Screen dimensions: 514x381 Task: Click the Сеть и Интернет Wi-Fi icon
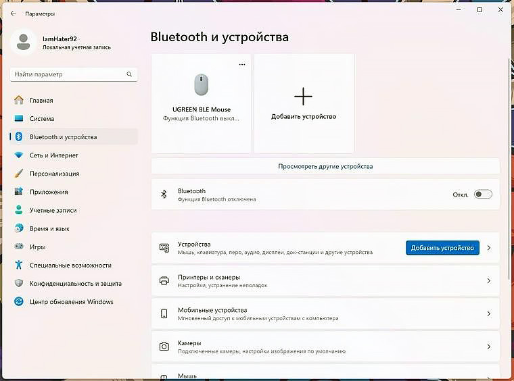tap(19, 155)
